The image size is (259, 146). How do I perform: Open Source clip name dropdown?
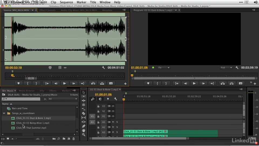click(x=33, y=10)
